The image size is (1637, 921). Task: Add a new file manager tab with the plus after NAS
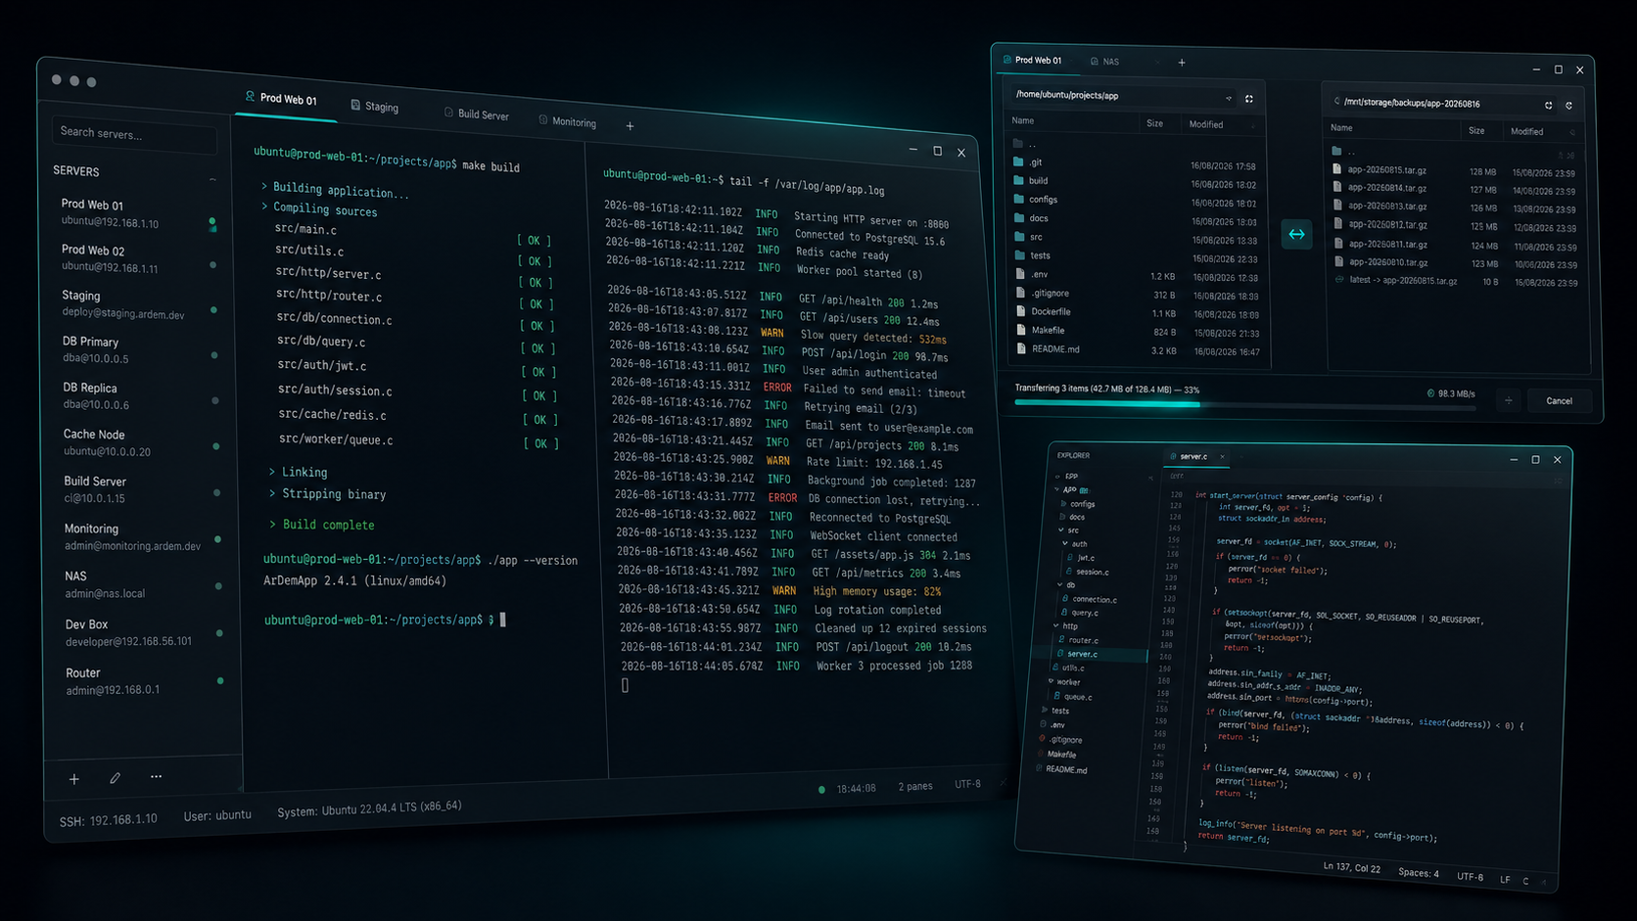(1182, 63)
